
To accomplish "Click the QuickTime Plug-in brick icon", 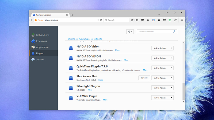I will [71, 68].
